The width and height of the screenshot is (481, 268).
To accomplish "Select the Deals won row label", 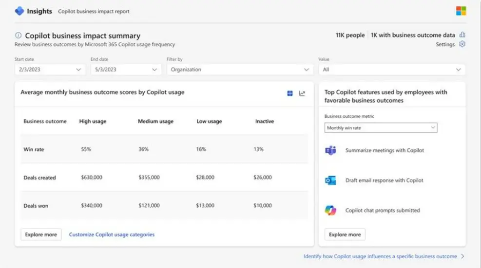I will pyautogui.click(x=36, y=206).
